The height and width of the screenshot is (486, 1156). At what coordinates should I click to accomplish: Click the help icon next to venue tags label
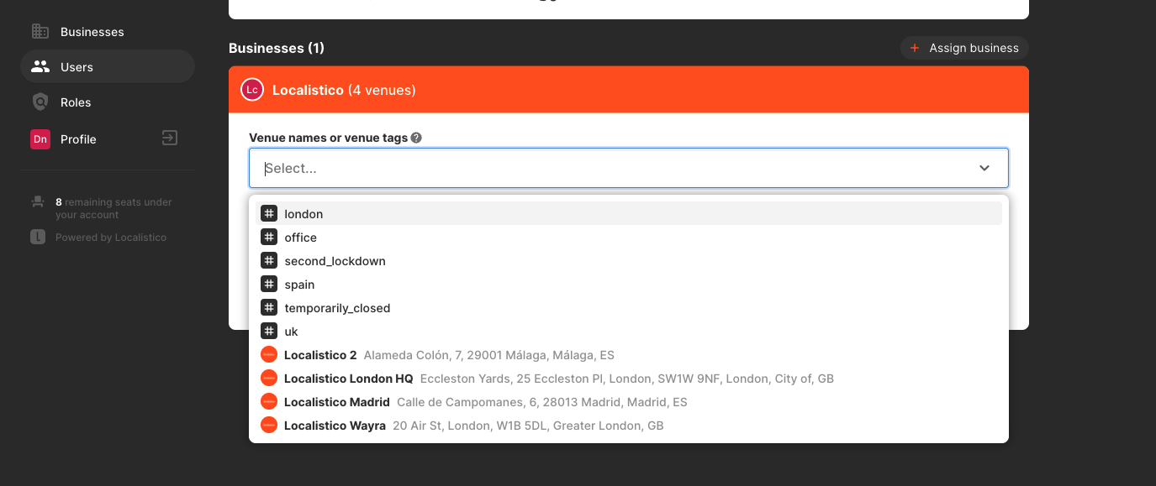[416, 138]
